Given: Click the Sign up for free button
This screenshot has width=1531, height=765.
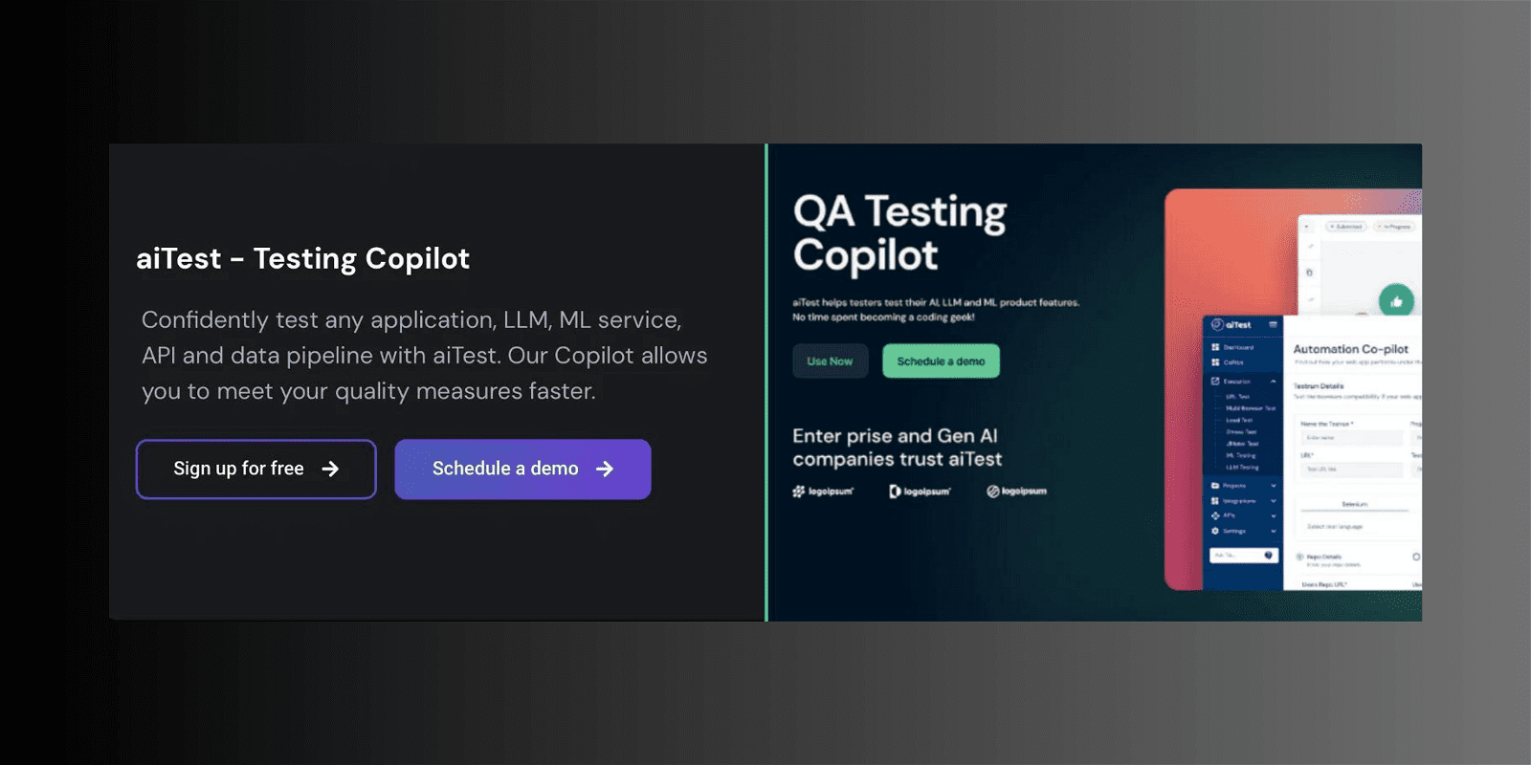Looking at the screenshot, I should click(255, 469).
